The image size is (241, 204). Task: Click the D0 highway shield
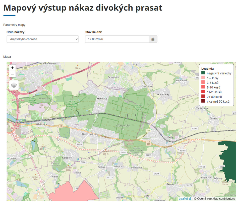18,112
